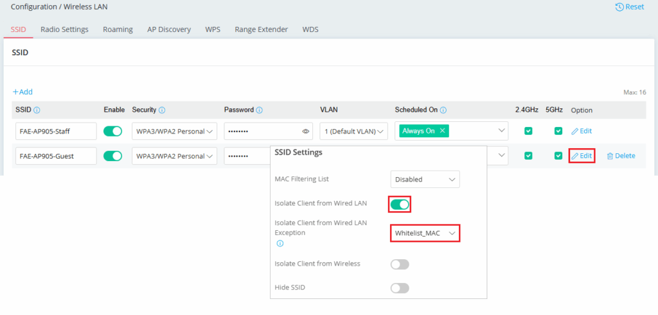Viewport: 658px width, 315px height.
Task: Uncheck 2.4GHz for FAE-AP905-Staff
Action: pos(528,131)
